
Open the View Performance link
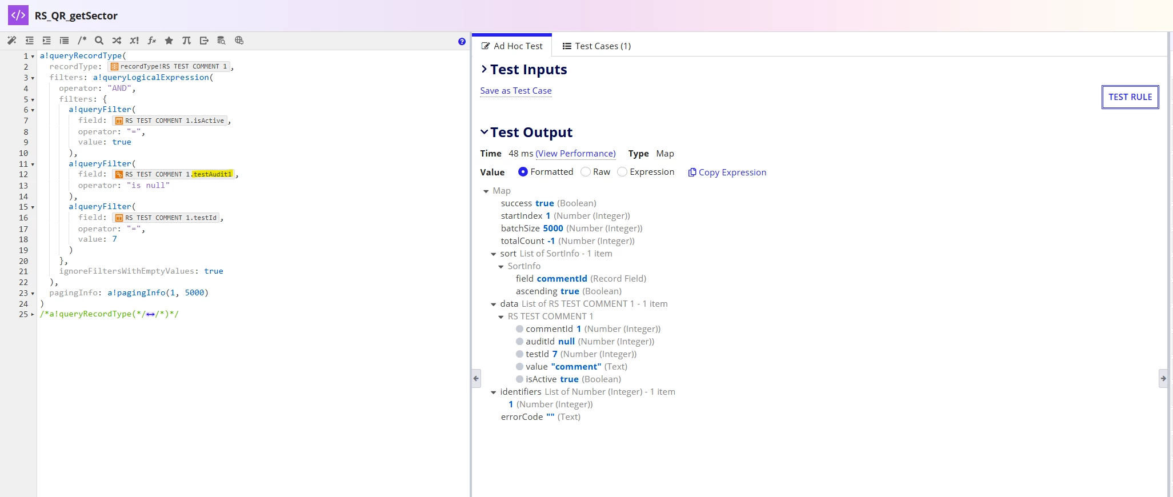click(575, 153)
